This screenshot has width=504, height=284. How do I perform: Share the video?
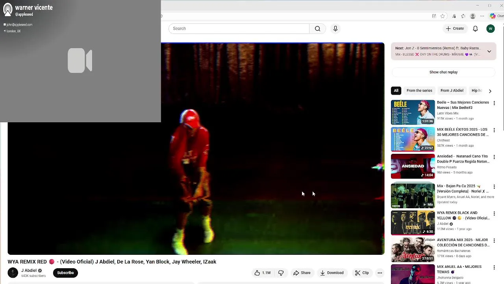302,273
